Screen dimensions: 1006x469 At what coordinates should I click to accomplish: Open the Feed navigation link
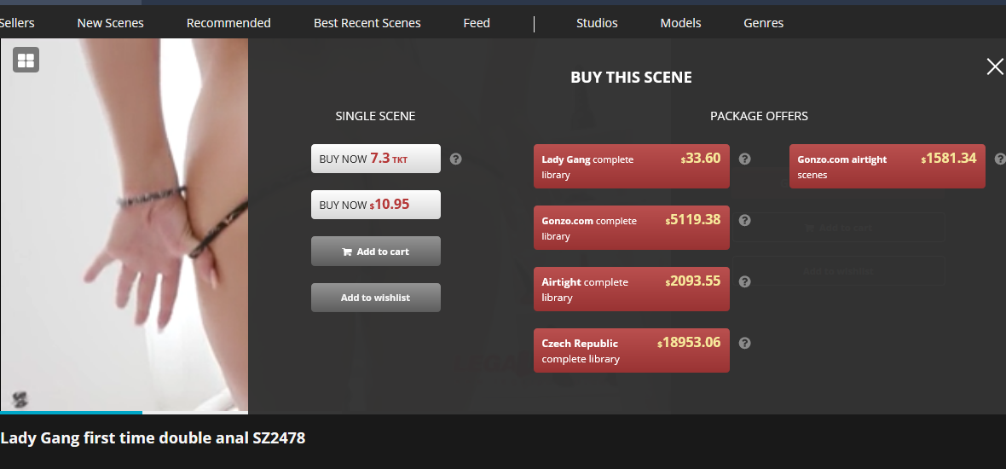point(477,23)
